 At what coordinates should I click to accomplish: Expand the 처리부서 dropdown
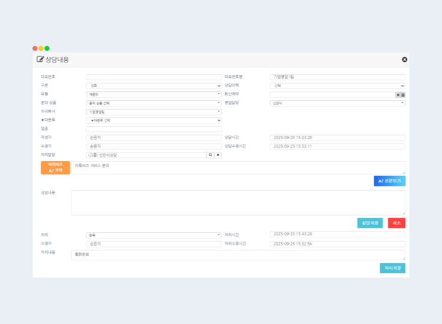click(154, 111)
